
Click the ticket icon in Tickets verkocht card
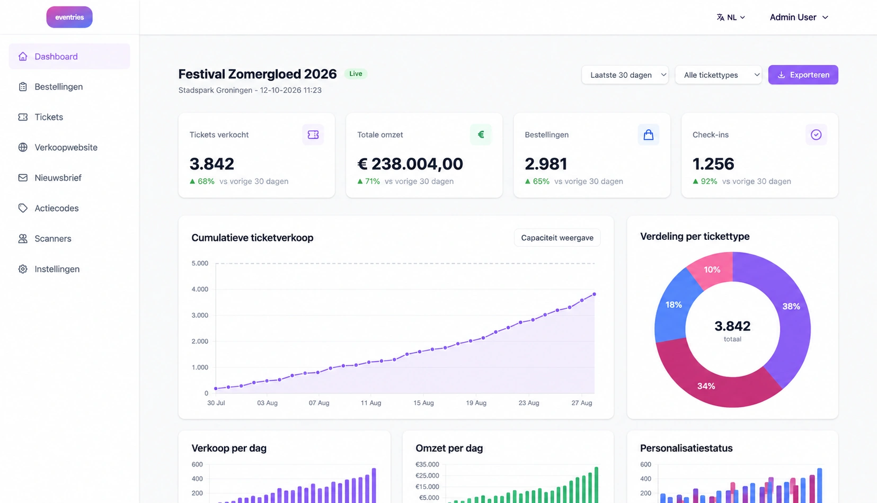pos(313,134)
